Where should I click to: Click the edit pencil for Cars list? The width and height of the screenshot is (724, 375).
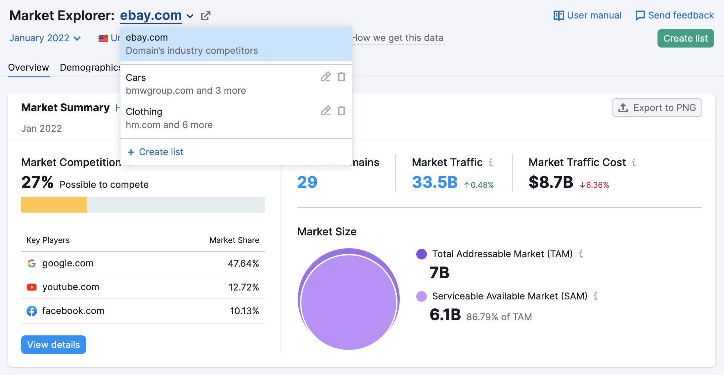(x=326, y=77)
